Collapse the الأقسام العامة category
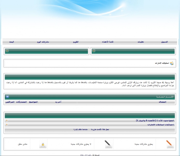The image size is (180, 156). (7, 97)
